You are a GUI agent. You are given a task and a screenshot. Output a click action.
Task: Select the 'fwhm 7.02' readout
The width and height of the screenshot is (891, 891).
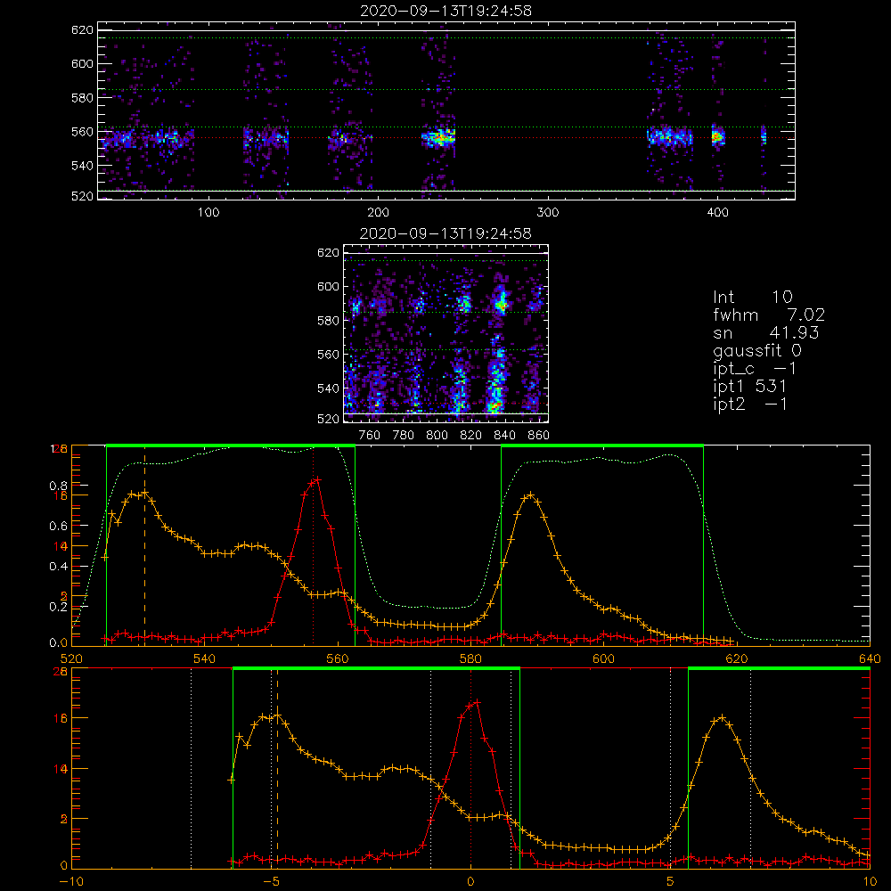click(769, 315)
